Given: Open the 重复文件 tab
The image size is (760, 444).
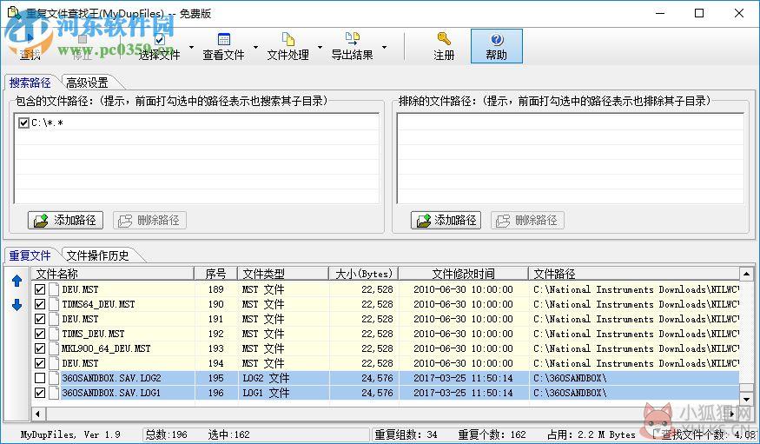Looking at the screenshot, I should point(30,255).
